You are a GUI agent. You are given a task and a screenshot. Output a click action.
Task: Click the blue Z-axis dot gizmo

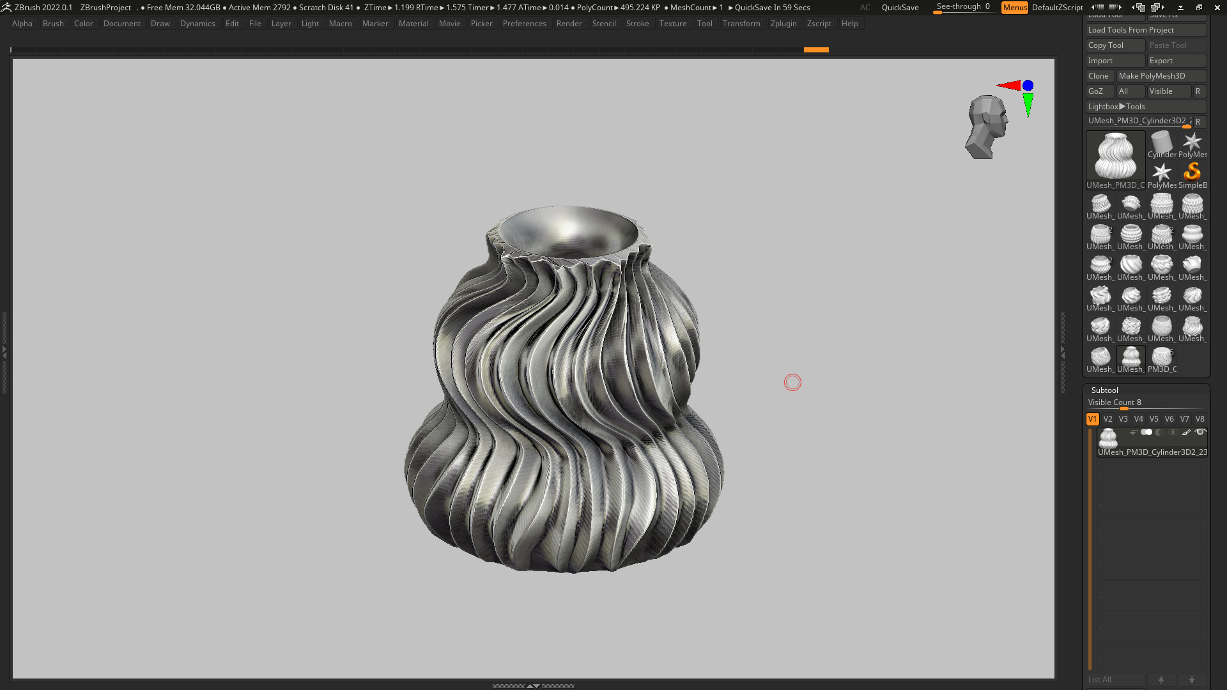(1028, 86)
